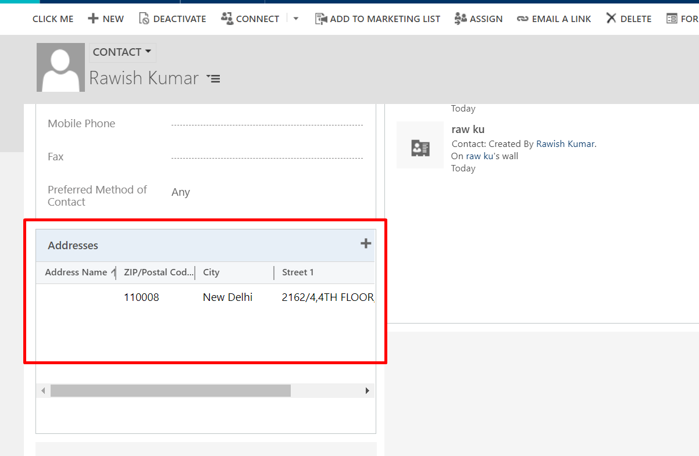Add a new address with plus icon
Viewport: 699px width, 456px height.
(x=365, y=244)
